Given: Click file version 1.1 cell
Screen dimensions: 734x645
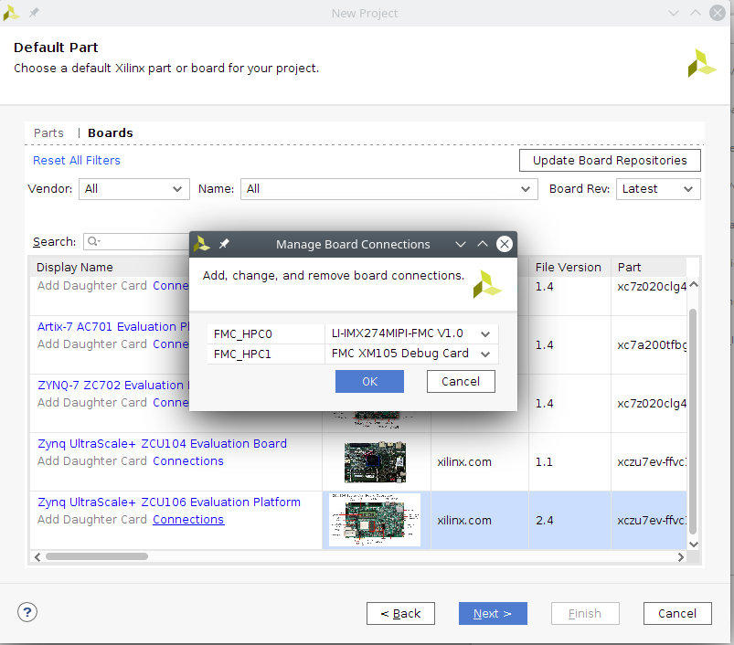Looking at the screenshot, I should pyautogui.click(x=569, y=461).
